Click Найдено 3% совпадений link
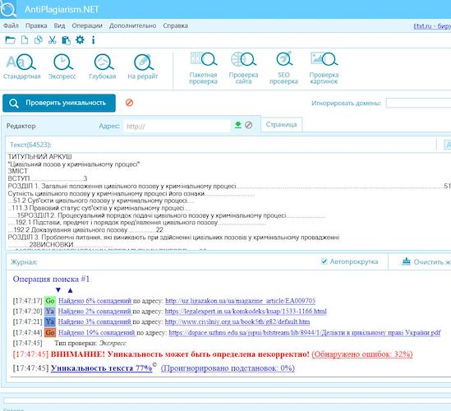The image size is (451, 411). pos(94,321)
